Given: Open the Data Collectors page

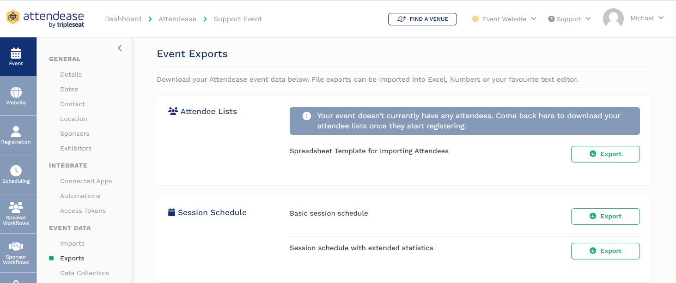Looking at the screenshot, I should (84, 273).
